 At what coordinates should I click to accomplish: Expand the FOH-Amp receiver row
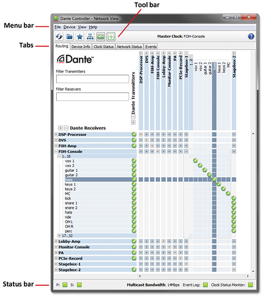[x=56, y=146]
